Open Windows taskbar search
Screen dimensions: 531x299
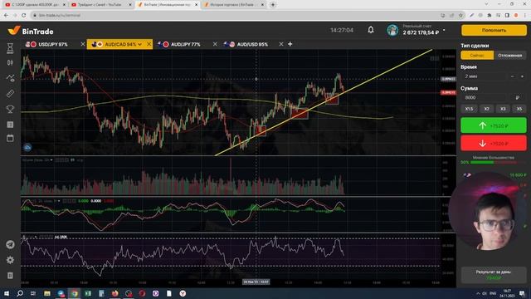coord(20,293)
